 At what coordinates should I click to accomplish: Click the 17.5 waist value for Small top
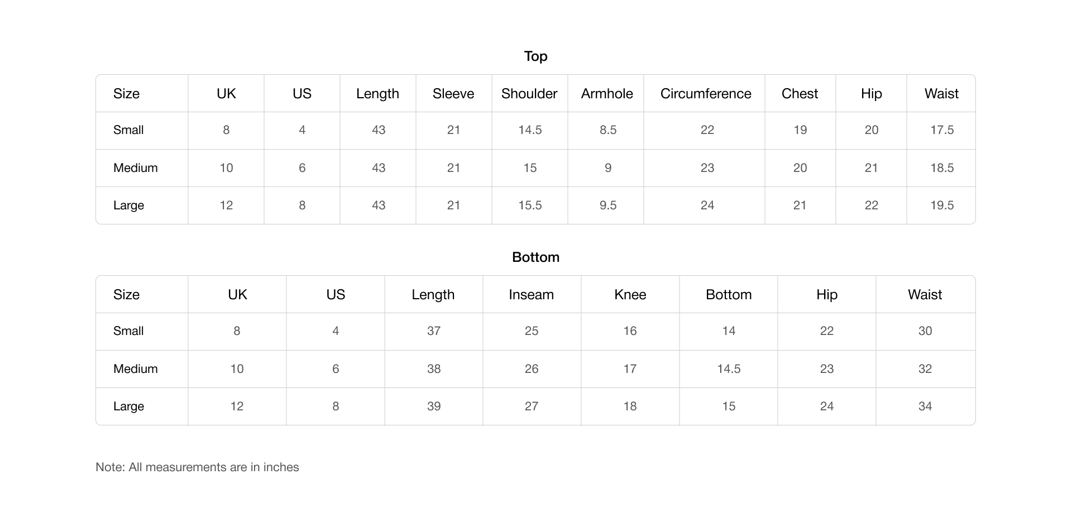click(x=942, y=130)
